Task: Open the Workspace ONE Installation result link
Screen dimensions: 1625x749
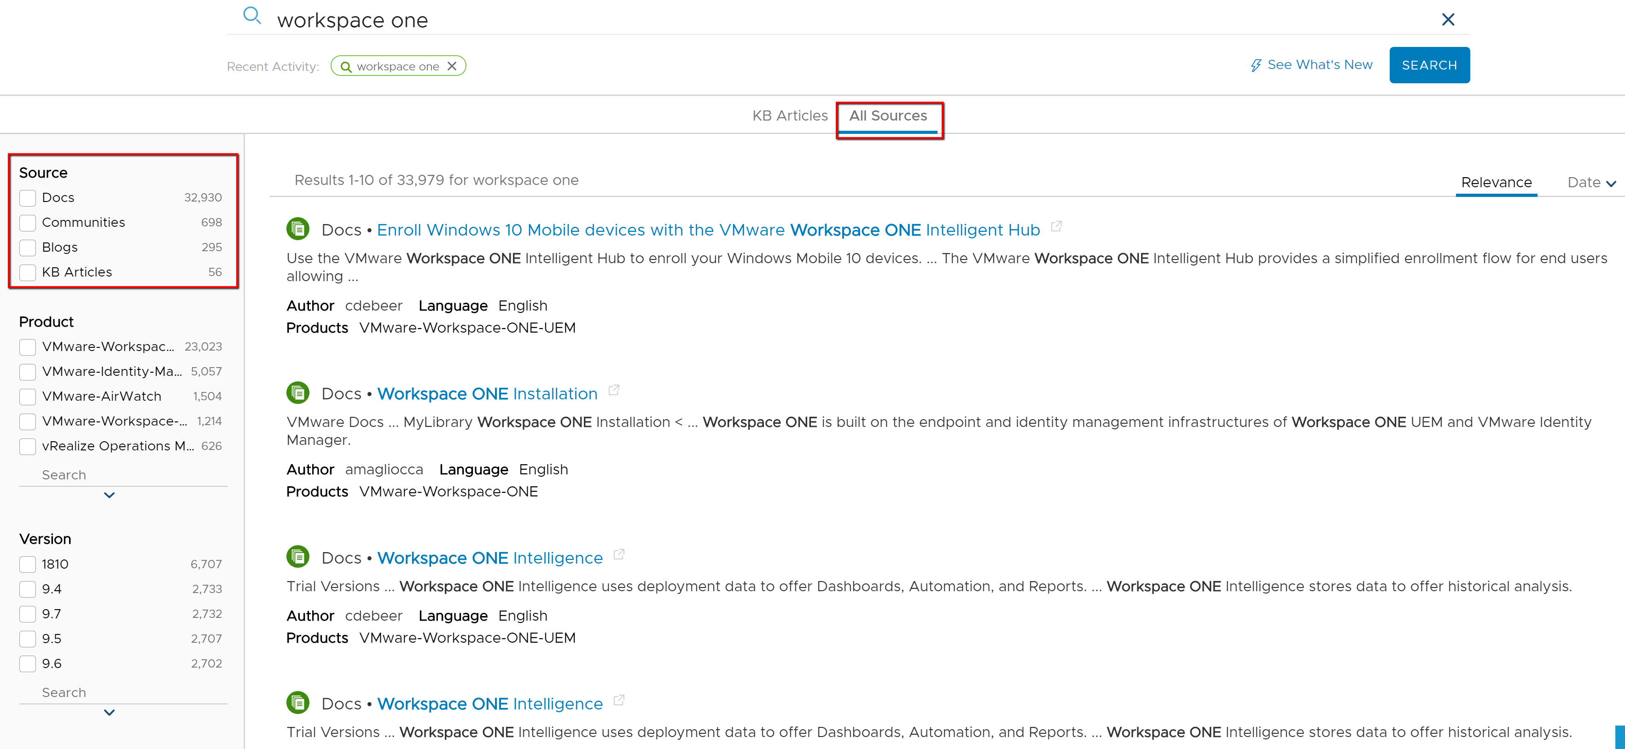Action: [x=487, y=394]
